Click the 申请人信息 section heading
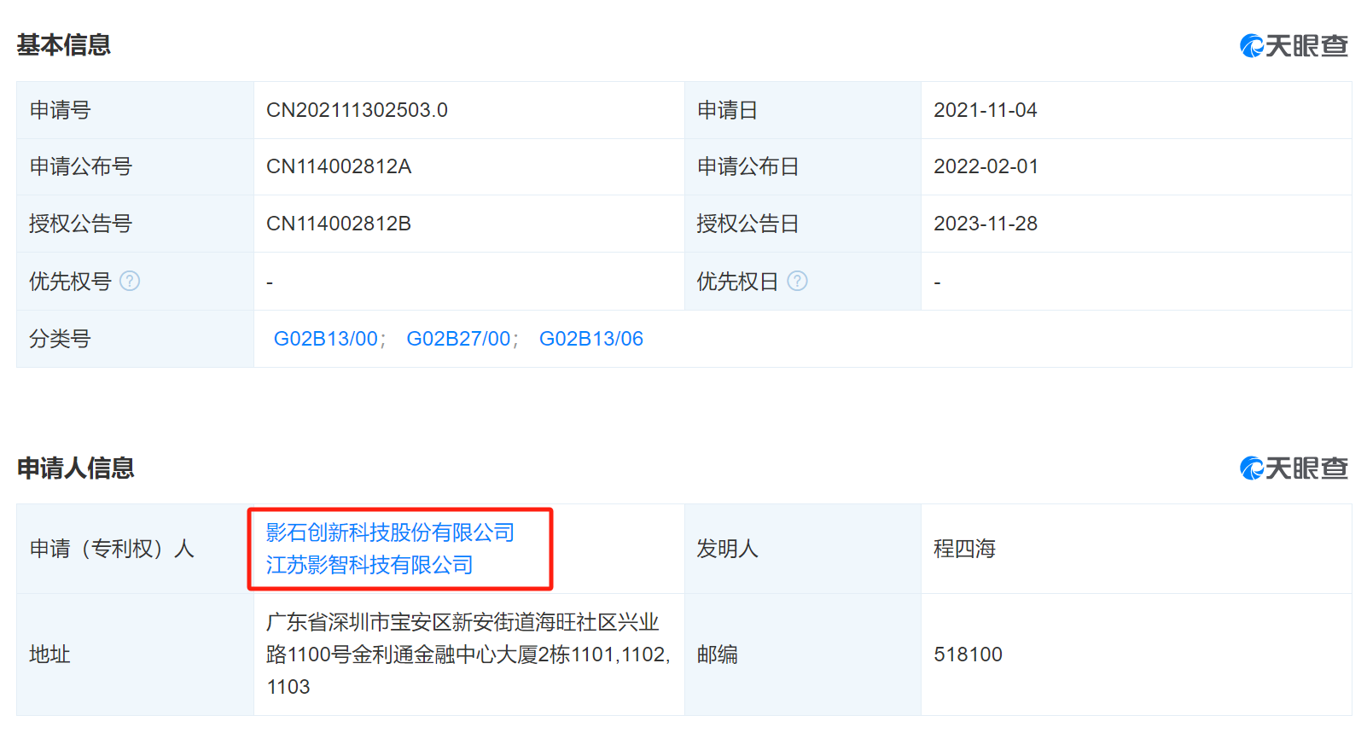 point(76,468)
